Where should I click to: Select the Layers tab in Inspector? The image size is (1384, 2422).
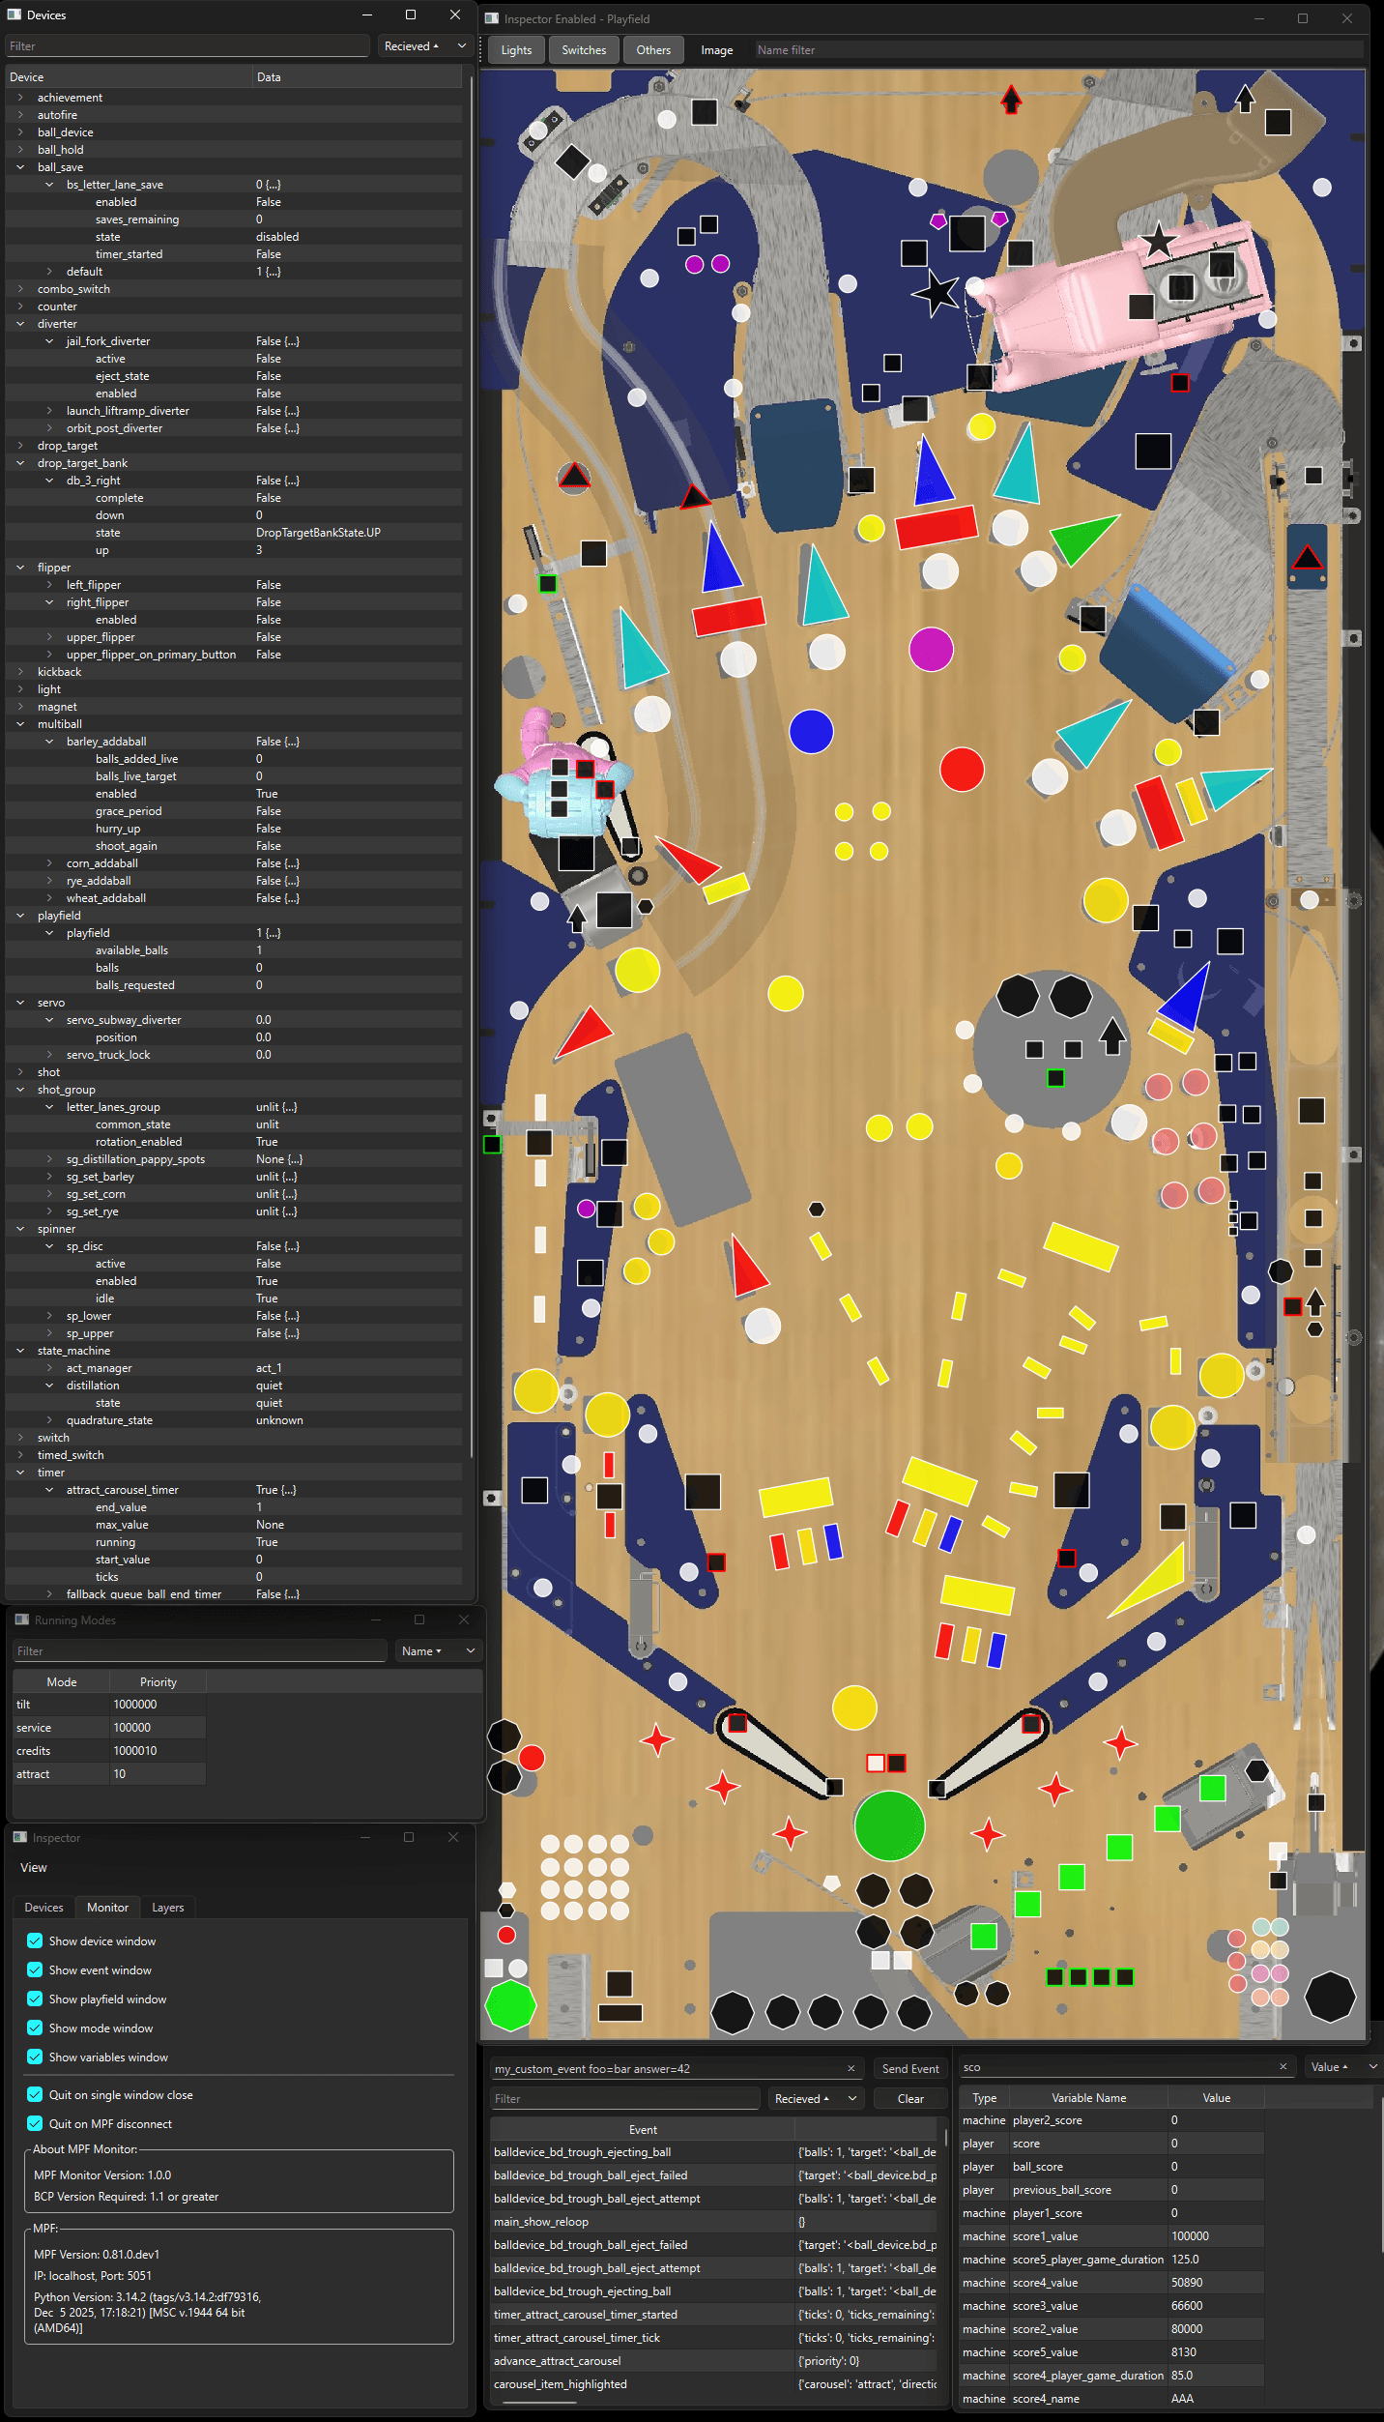167,1907
